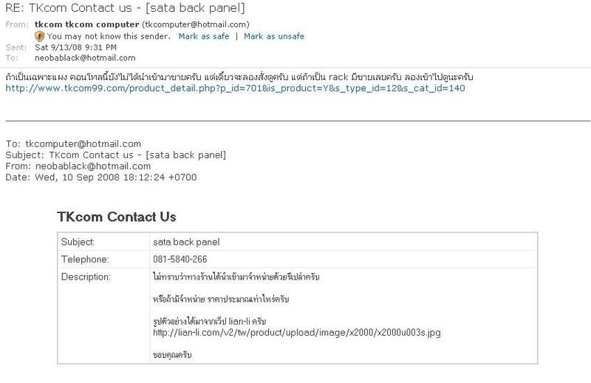Click the Thai reply text mentioning rack

click(x=239, y=78)
